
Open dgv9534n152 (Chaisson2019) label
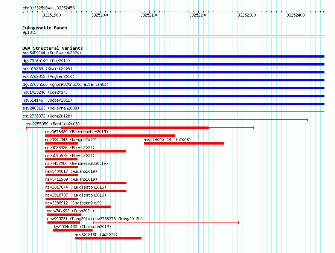point(82,227)
